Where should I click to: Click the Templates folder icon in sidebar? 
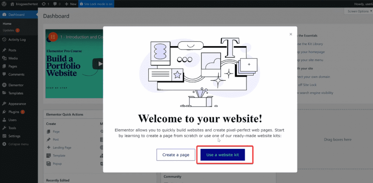pos(4,93)
